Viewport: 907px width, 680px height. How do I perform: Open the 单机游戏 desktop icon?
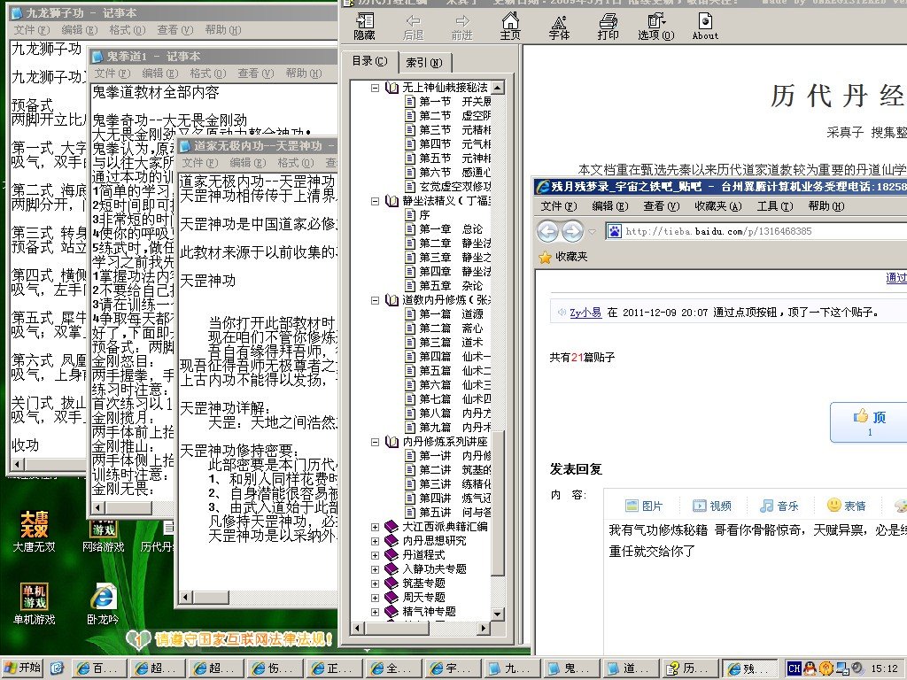[x=35, y=604]
